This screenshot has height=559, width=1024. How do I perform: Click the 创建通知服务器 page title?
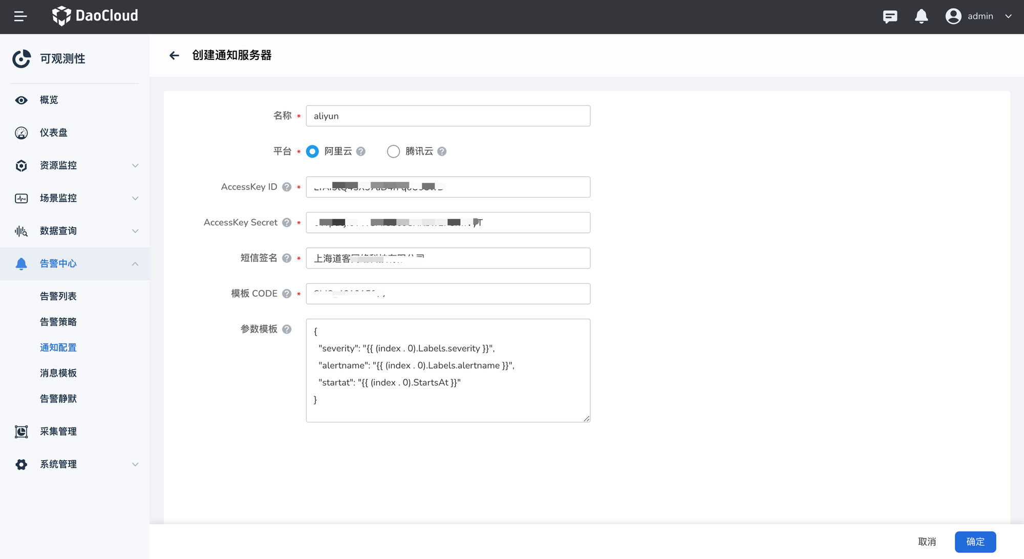[232, 55]
